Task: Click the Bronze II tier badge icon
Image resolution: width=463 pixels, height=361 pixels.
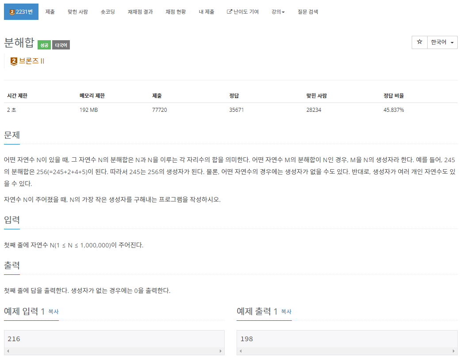Action: [x=14, y=61]
